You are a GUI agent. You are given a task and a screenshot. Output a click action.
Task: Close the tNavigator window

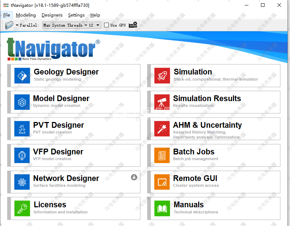coord(279,5)
